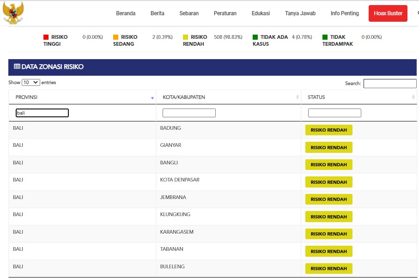Open the Beranda menu item
The image size is (419, 278).
tap(126, 13)
